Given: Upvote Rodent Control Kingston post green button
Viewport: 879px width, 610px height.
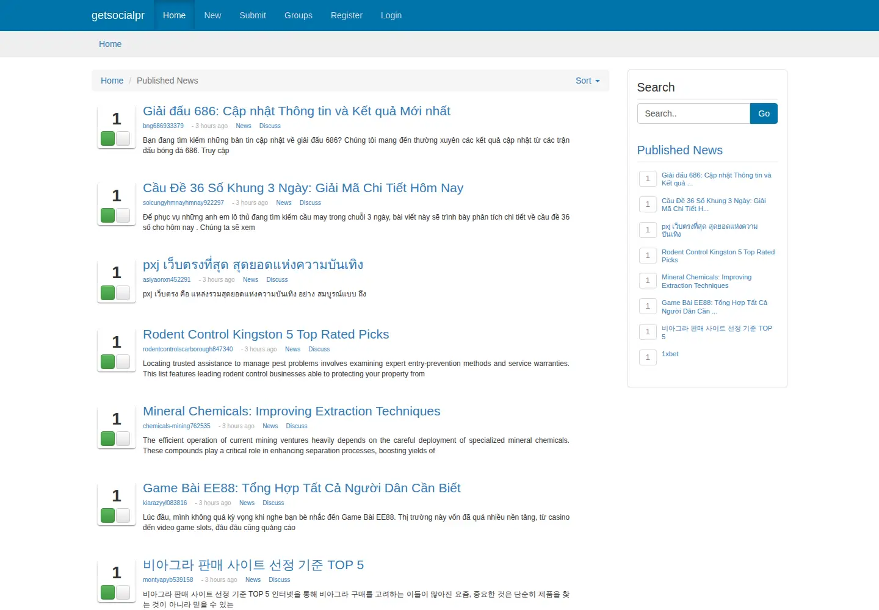Looking at the screenshot, I should 108,362.
